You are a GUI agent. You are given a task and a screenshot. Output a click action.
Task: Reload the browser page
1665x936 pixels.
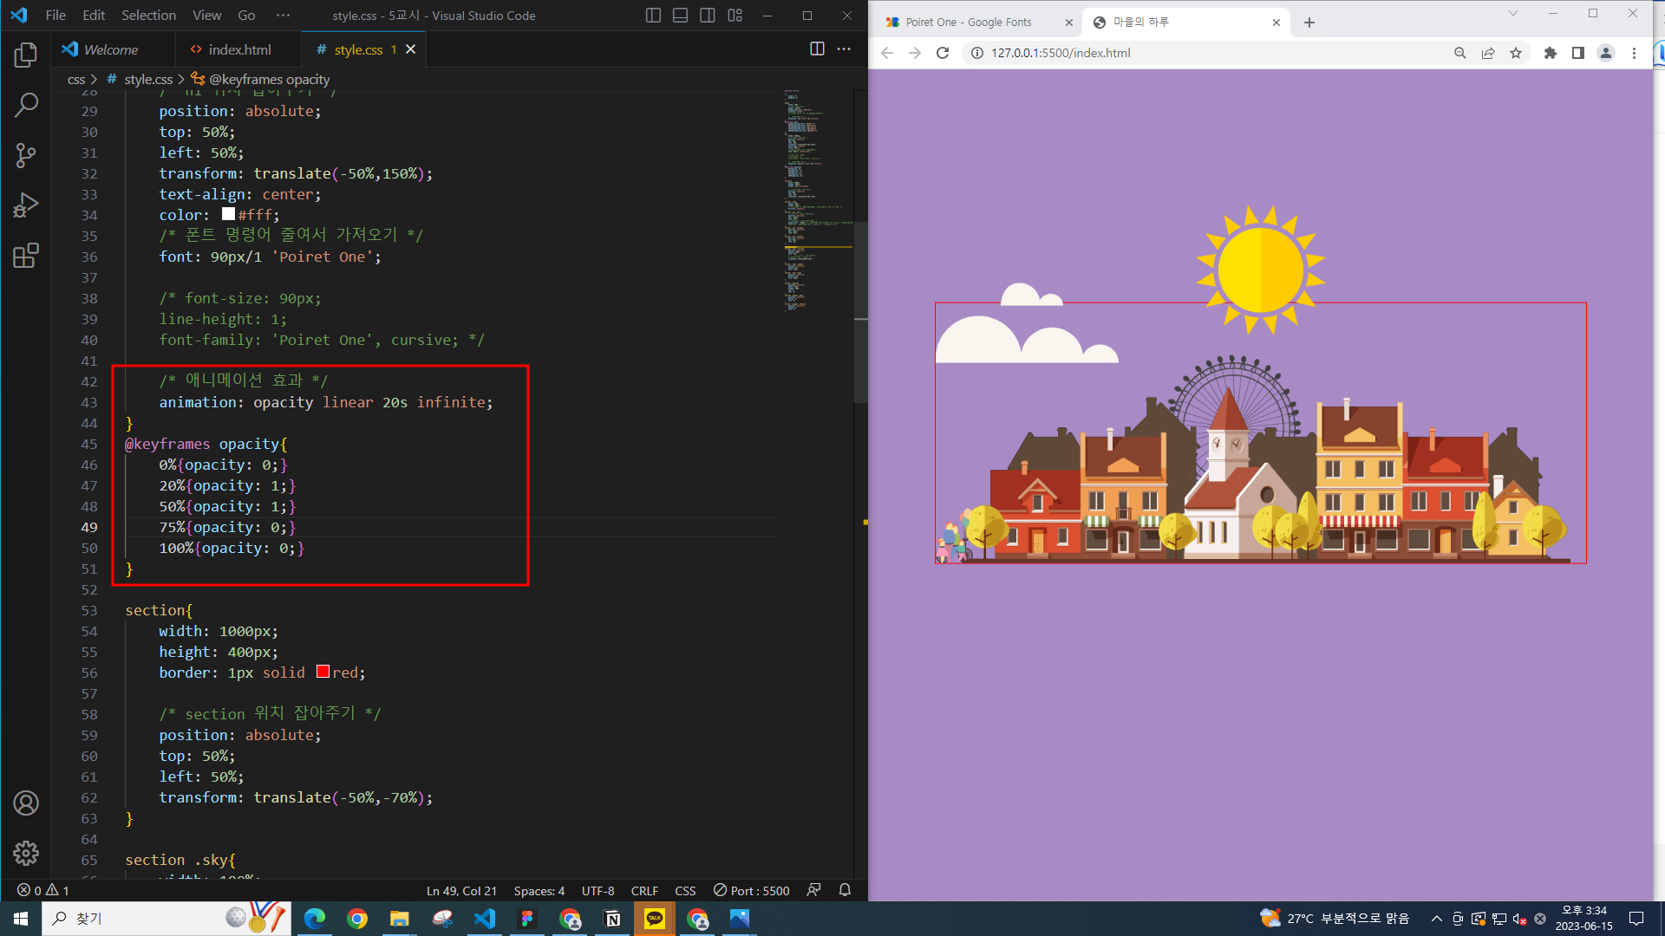[943, 53]
